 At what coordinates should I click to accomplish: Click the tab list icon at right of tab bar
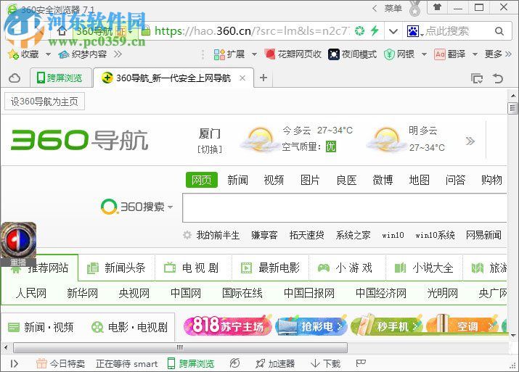tap(477, 78)
